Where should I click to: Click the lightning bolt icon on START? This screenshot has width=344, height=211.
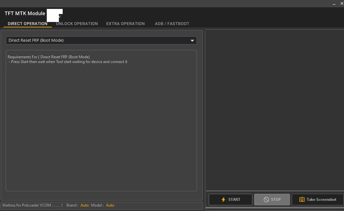(223, 199)
